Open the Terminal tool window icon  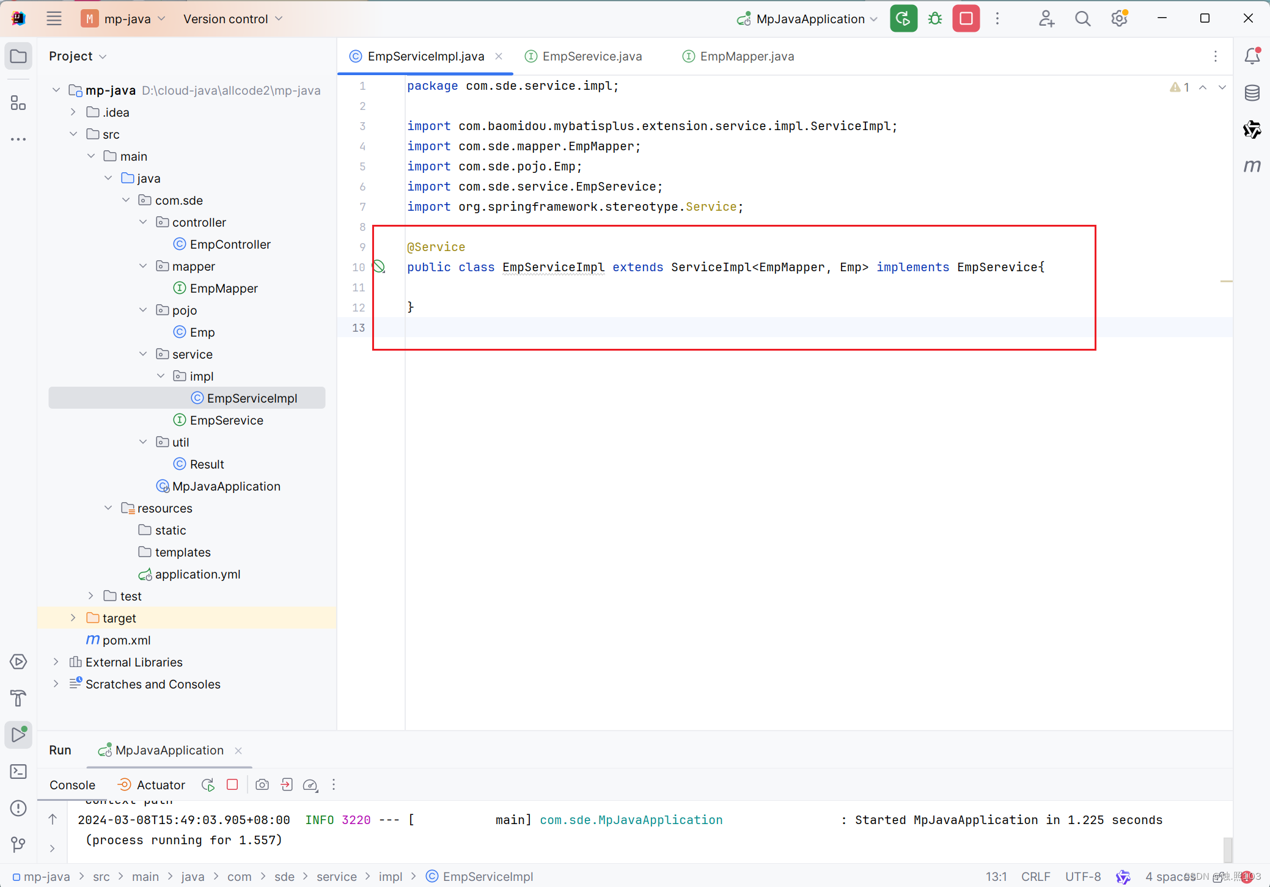click(18, 772)
